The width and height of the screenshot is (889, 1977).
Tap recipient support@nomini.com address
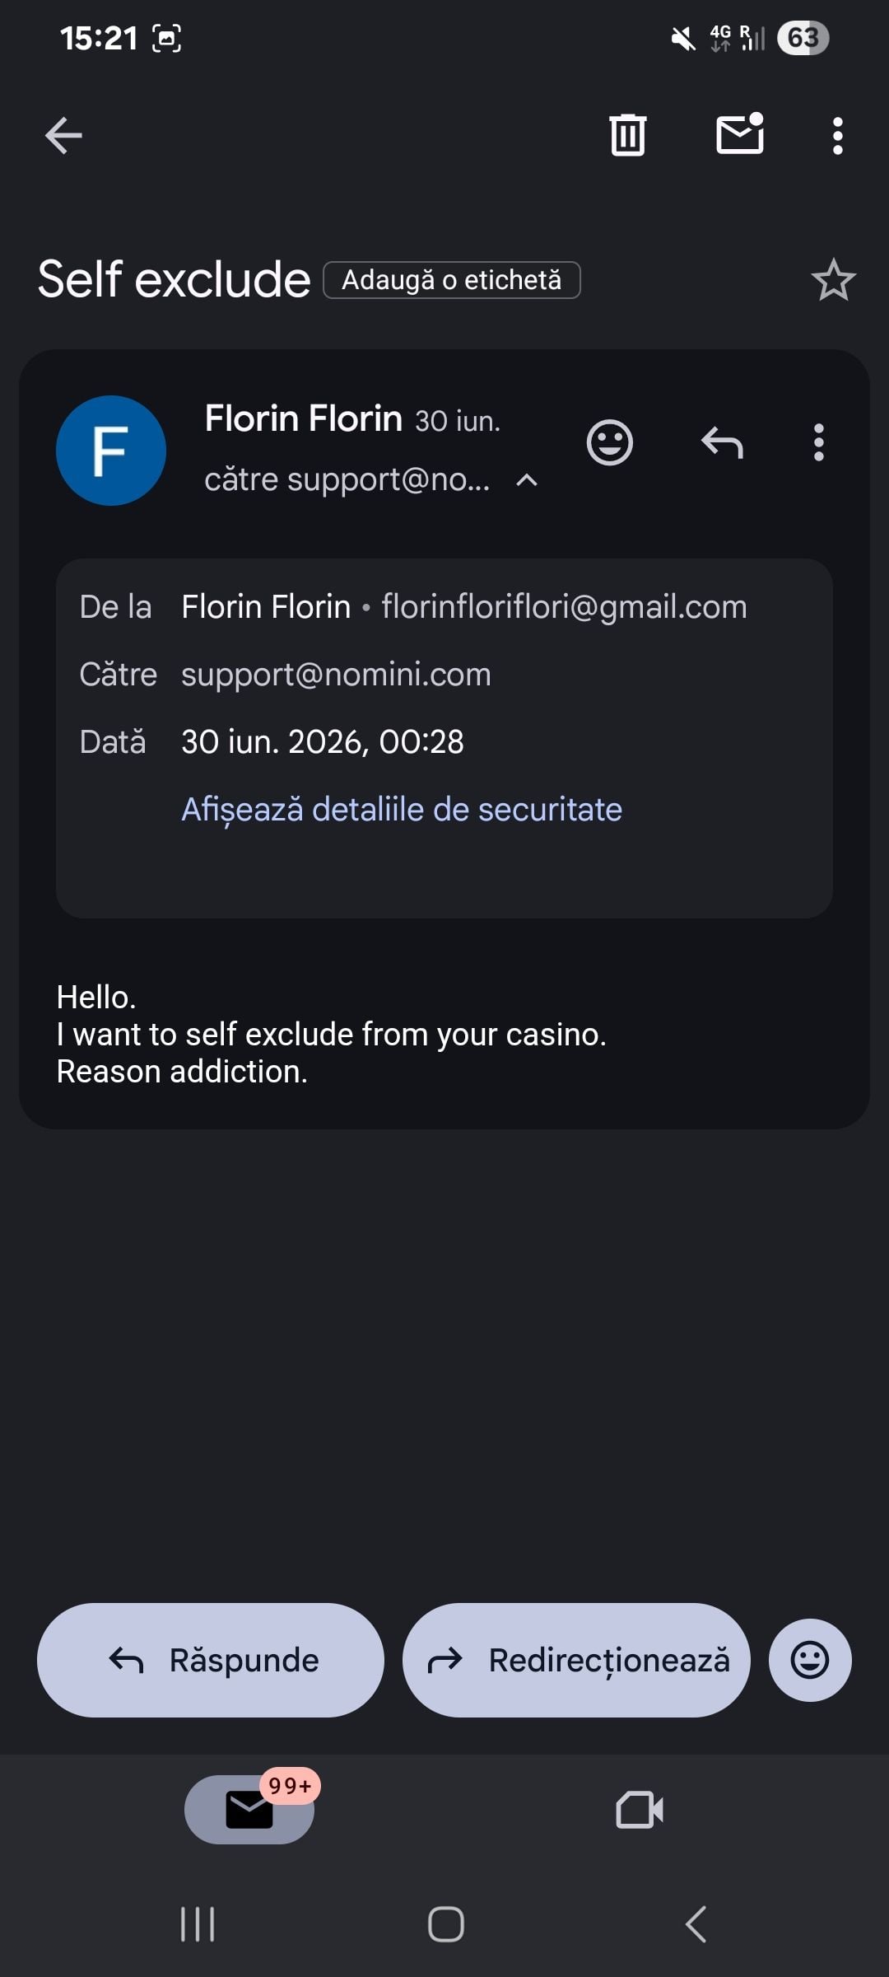coord(336,675)
